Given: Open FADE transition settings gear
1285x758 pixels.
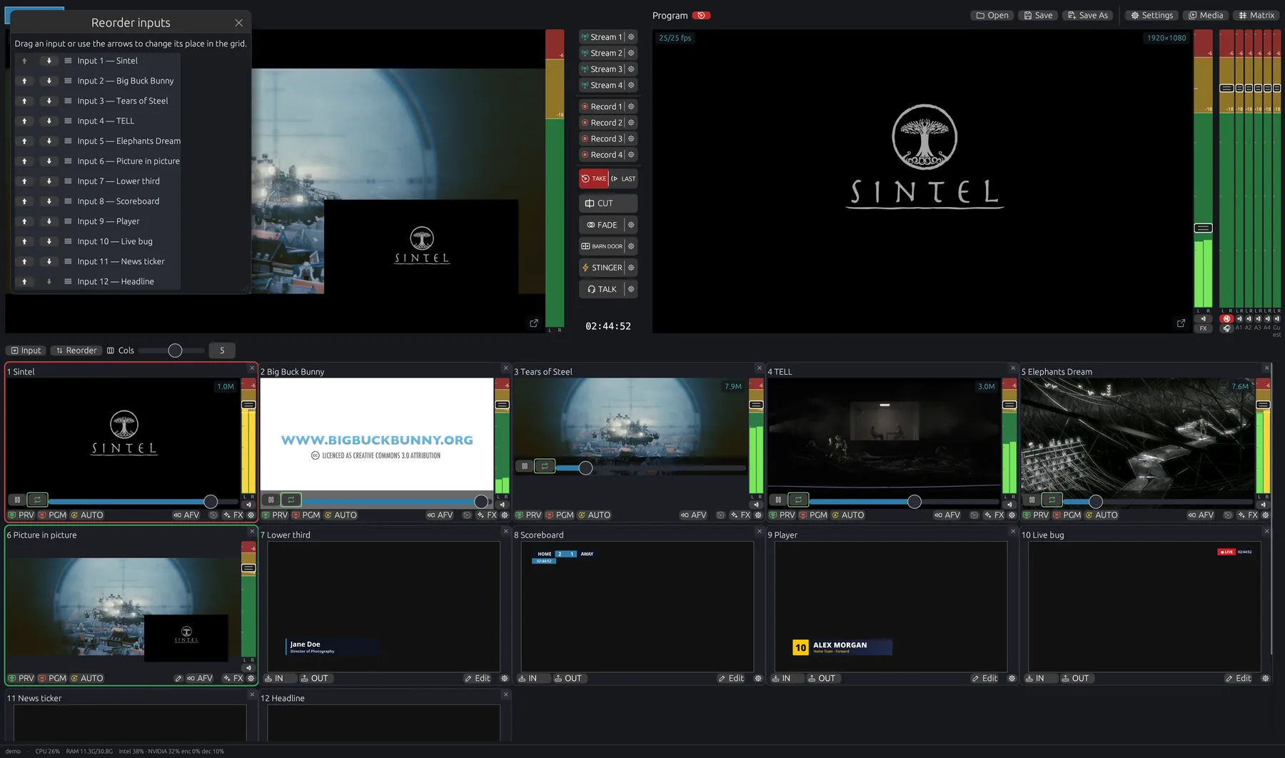Looking at the screenshot, I should [631, 225].
